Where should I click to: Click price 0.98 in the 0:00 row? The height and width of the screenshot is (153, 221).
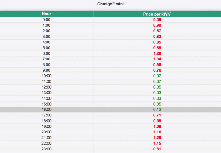[x=157, y=20]
